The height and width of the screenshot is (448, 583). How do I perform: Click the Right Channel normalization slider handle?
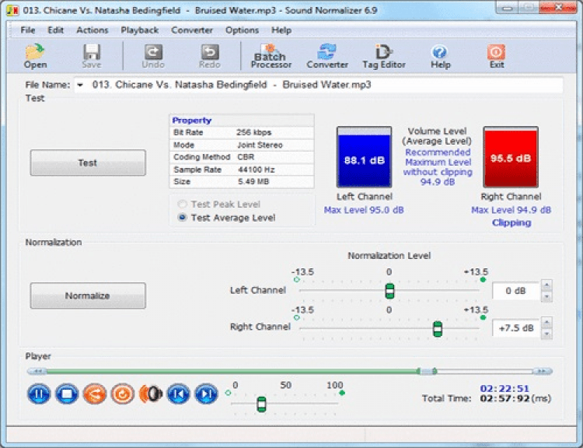(x=437, y=329)
